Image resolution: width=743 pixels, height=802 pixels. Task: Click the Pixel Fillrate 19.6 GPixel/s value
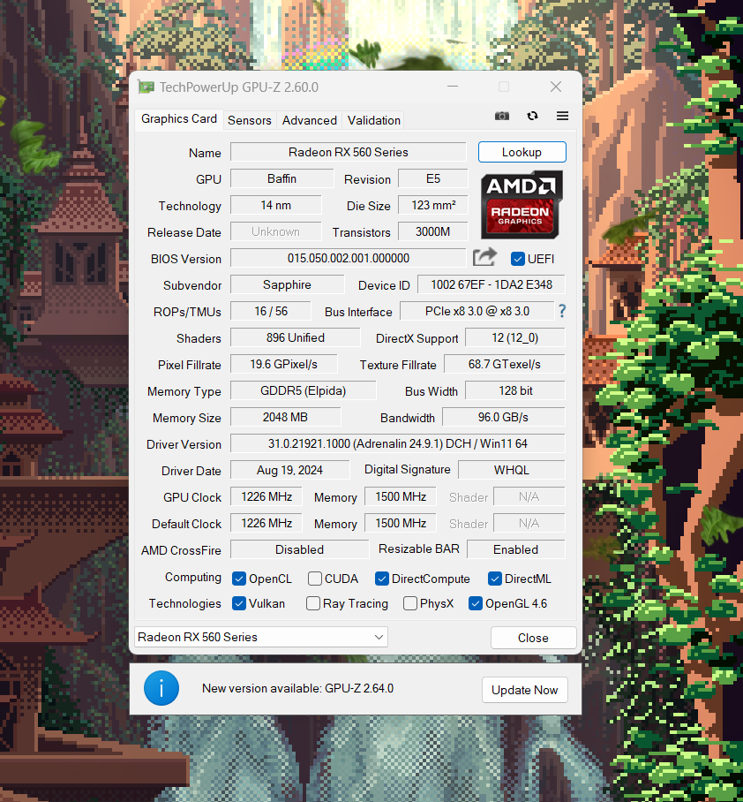283,364
